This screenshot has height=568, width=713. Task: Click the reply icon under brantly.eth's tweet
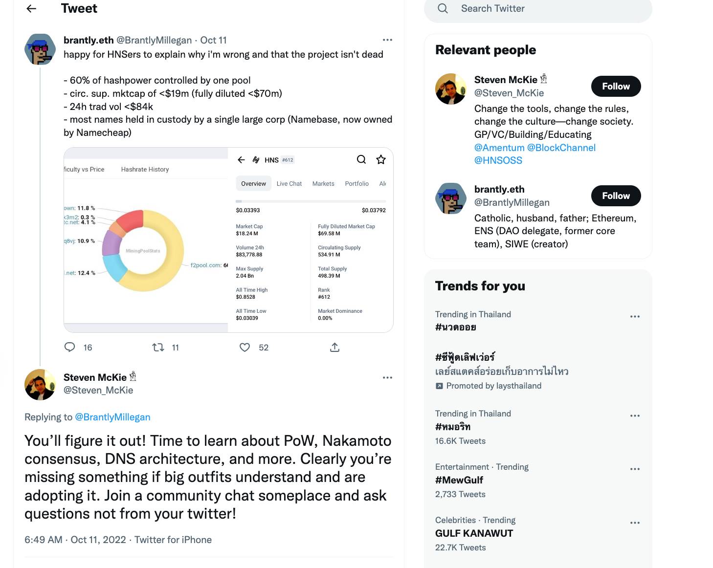(70, 347)
